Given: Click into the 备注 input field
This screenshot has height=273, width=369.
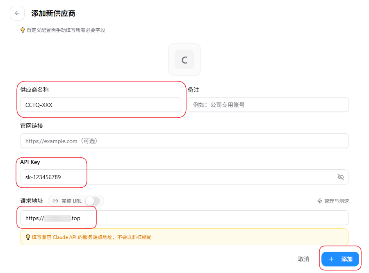Looking at the screenshot, I should click(x=268, y=105).
